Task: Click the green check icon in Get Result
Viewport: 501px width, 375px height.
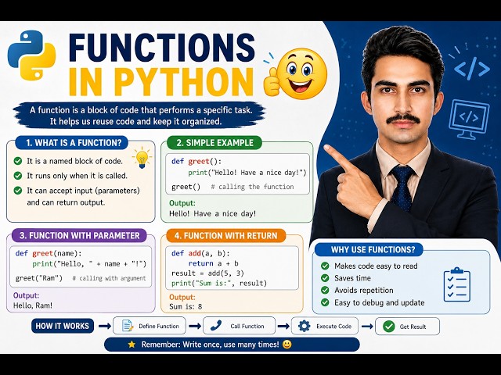Action: coord(388,327)
